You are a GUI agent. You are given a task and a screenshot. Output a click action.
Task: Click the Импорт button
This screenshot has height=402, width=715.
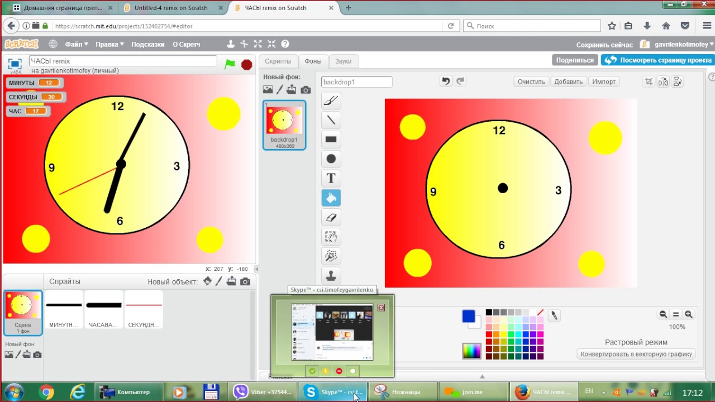(x=604, y=82)
